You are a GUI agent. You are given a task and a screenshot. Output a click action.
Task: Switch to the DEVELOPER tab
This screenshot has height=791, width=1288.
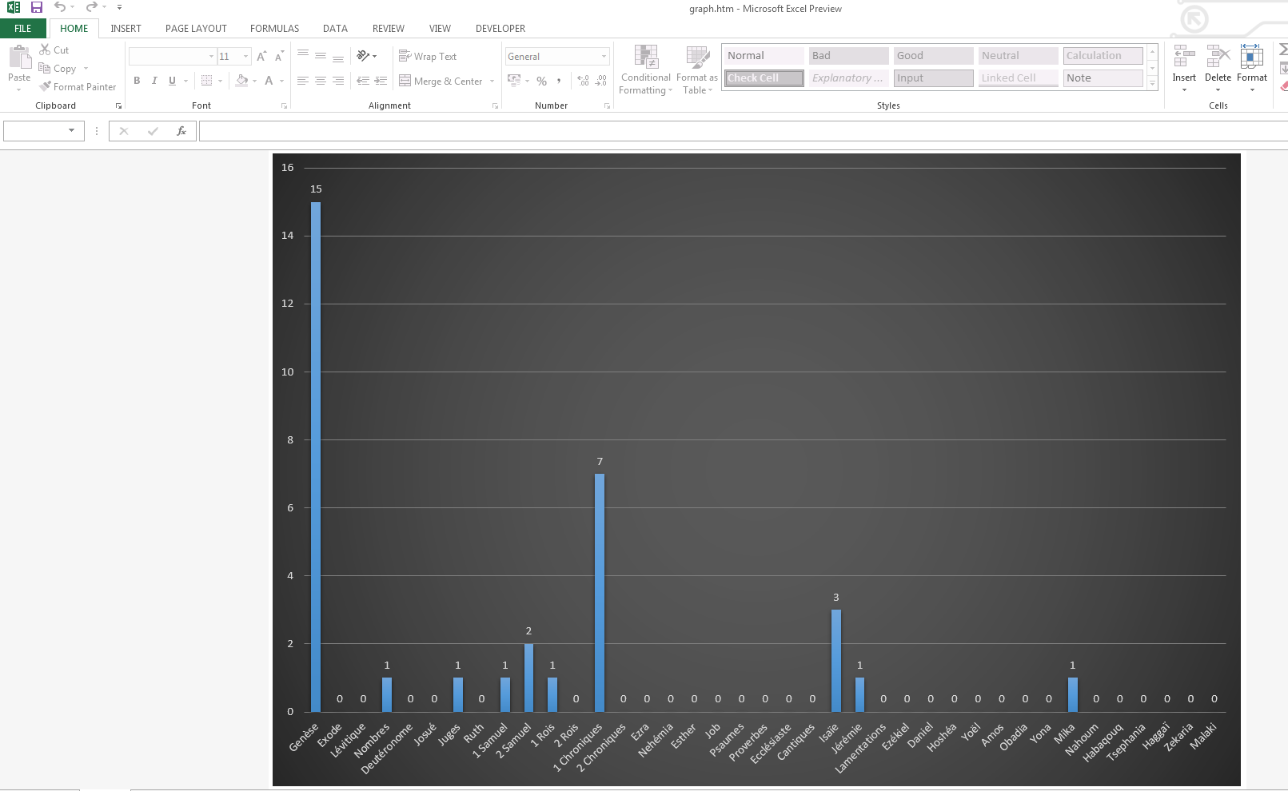coord(500,28)
